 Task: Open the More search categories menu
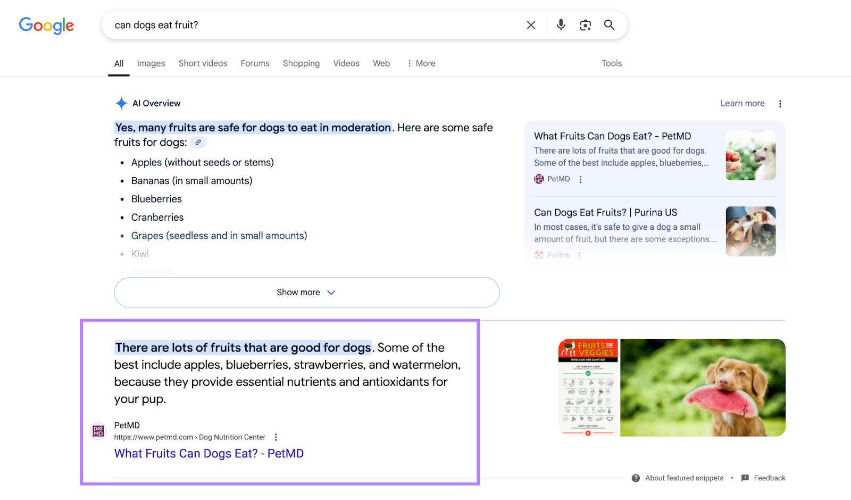(421, 63)
